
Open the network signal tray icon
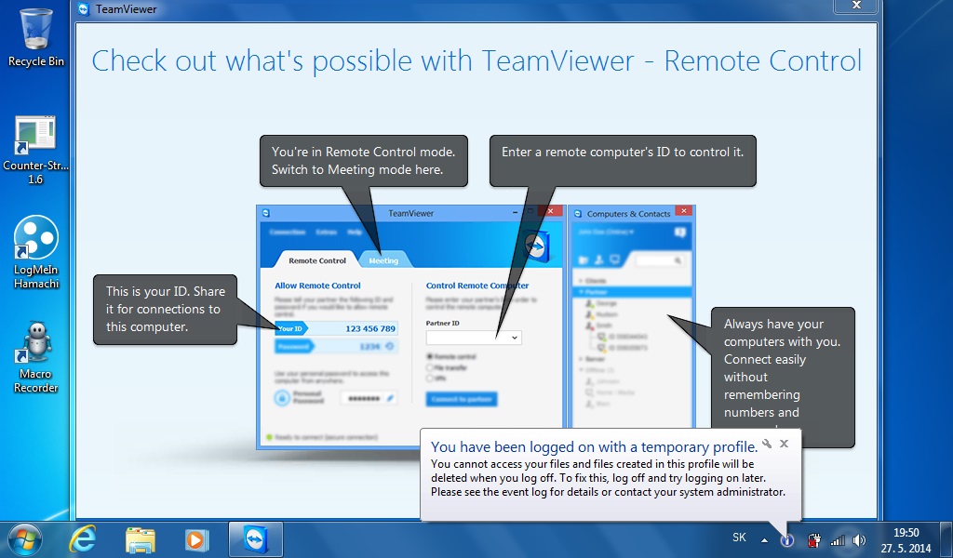click(x=838, y=539)
